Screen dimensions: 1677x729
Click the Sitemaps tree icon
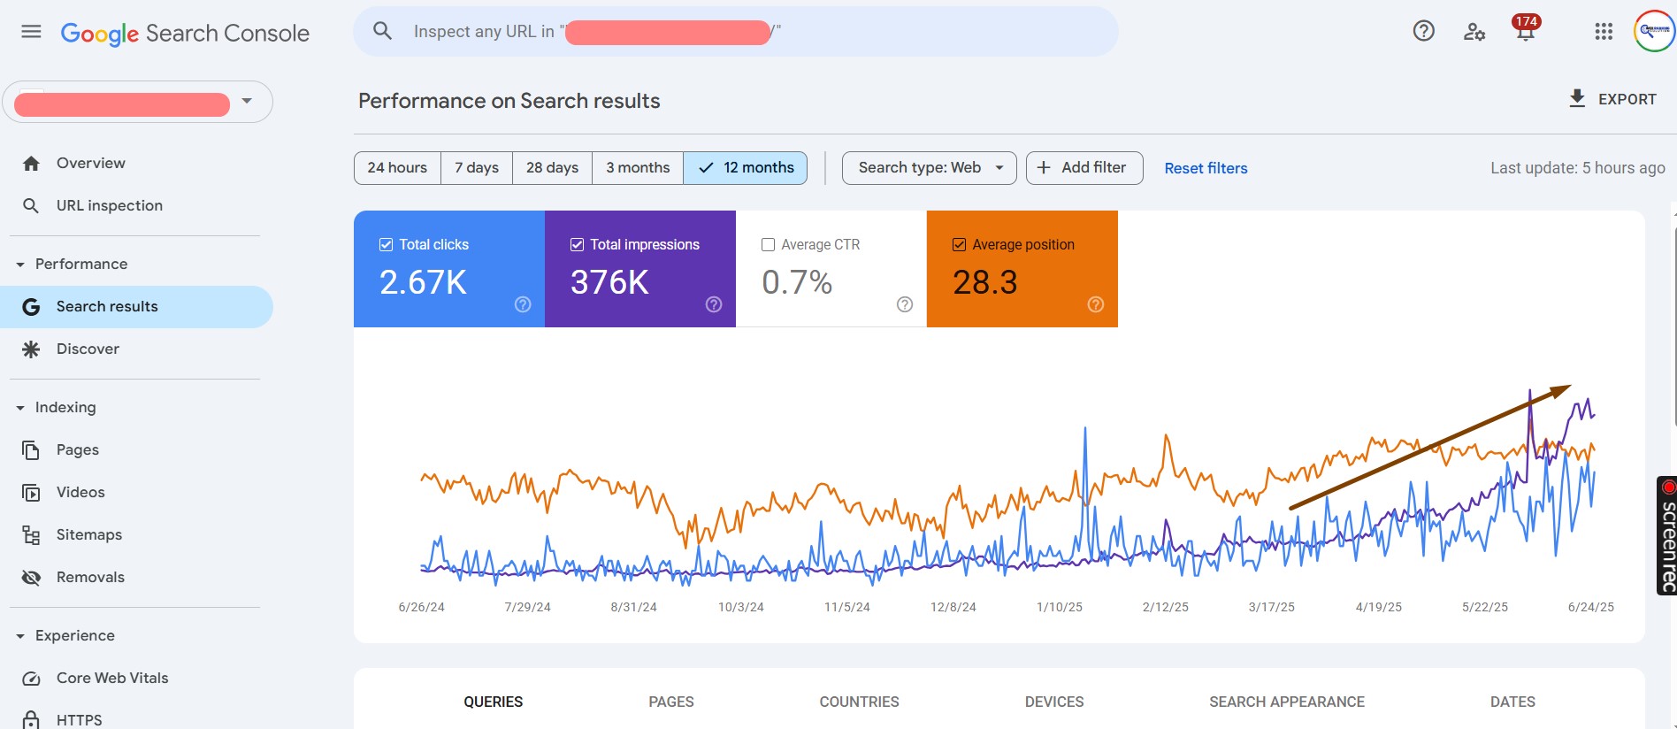point(31,535)
